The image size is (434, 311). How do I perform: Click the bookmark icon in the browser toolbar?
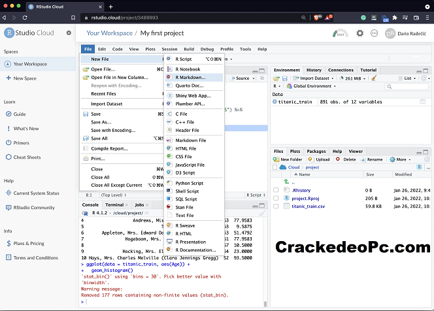[x=73, y=18]
